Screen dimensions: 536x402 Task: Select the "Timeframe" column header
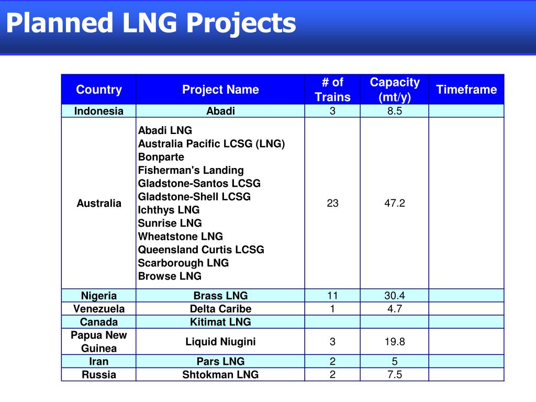pos(466,90)
